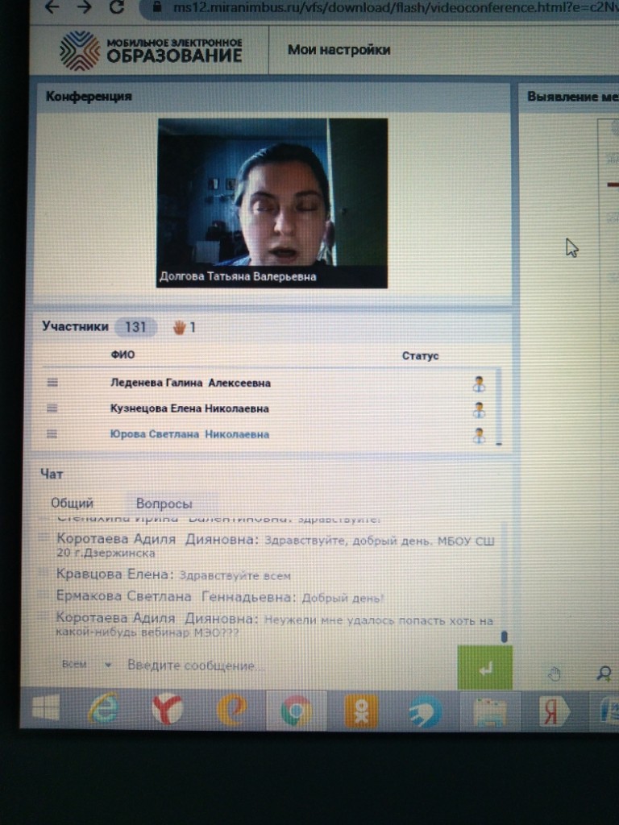The height and width of the screenshot is (825, 619).
Task: Click status icon for Кузнецова Елена Николаевна
Action: coord(479,409)
